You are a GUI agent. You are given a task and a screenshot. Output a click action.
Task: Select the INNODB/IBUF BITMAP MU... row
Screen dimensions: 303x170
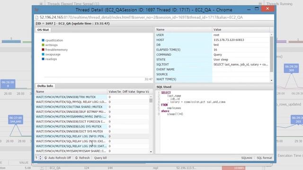(92, 112)
